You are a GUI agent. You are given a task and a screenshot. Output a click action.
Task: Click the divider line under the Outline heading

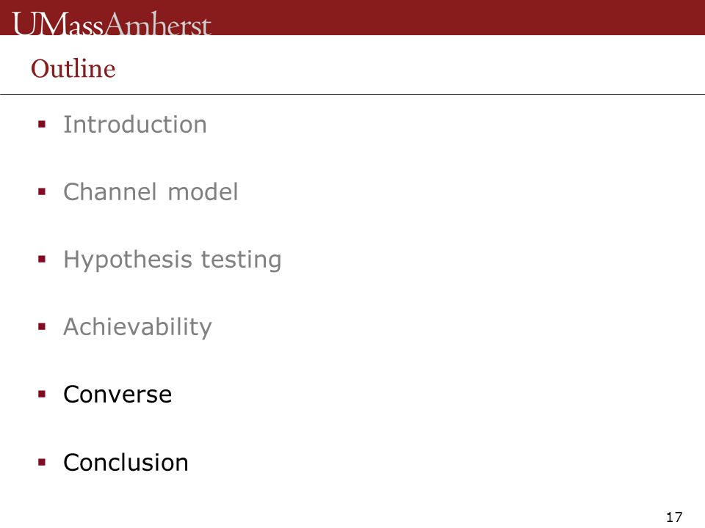pos(352,95)
